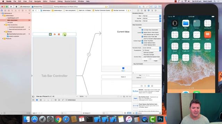
Task: Enable Defines Context checkbox
Action: pyautogui.click(x=142, y=53)
